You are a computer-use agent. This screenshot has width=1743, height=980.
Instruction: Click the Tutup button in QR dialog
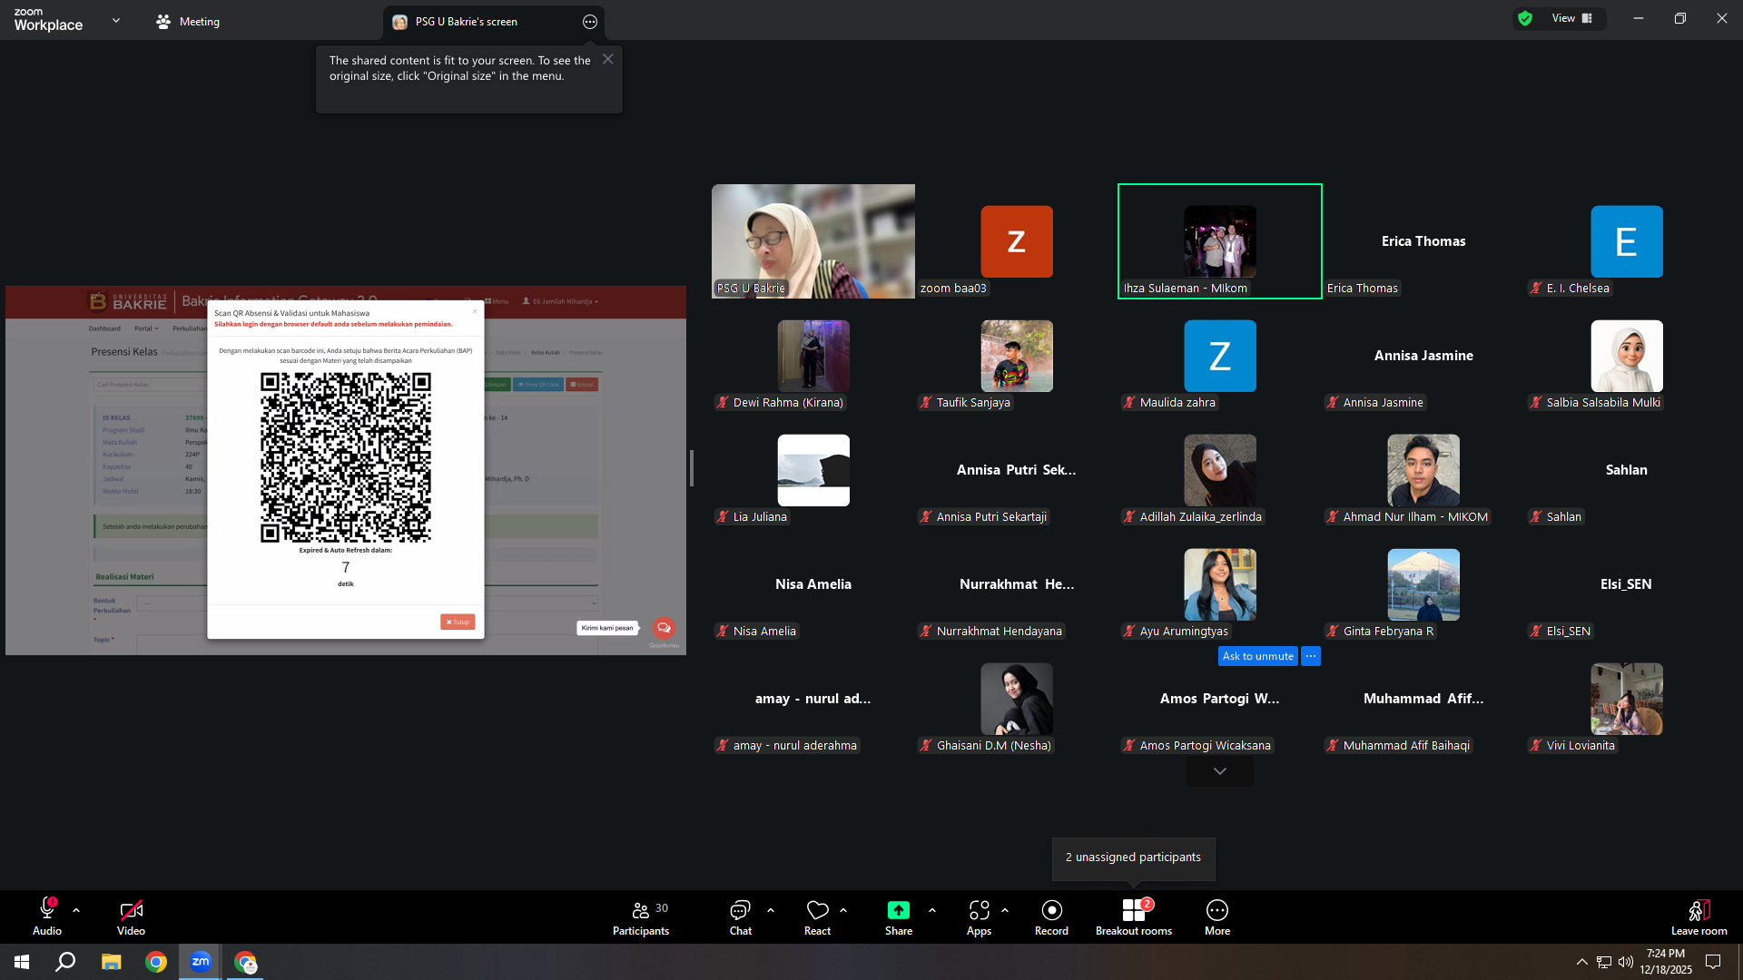coord(458,622)
